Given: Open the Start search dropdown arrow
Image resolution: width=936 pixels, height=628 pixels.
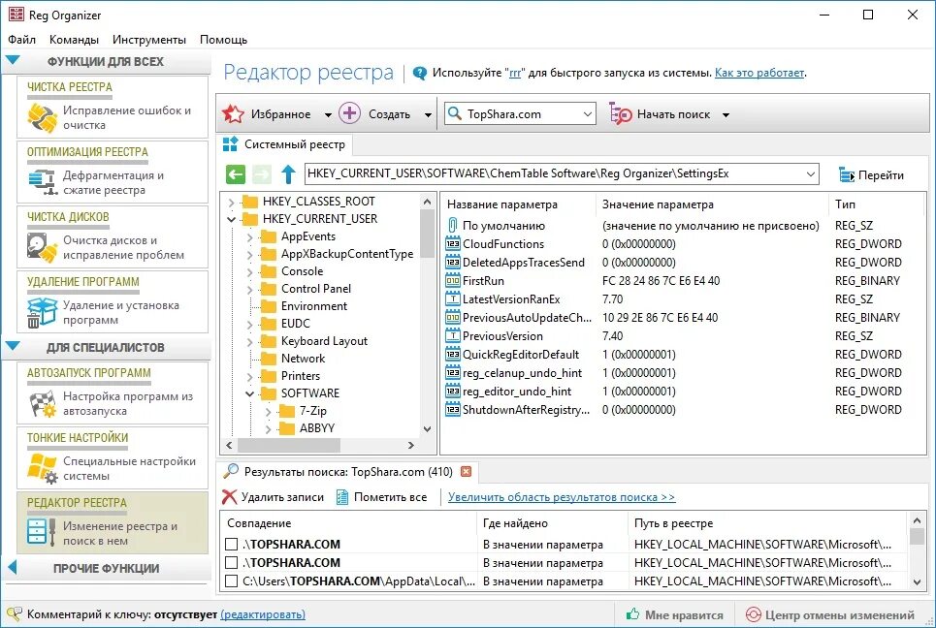Looking at the screenshot, I should tap(726, 115).
